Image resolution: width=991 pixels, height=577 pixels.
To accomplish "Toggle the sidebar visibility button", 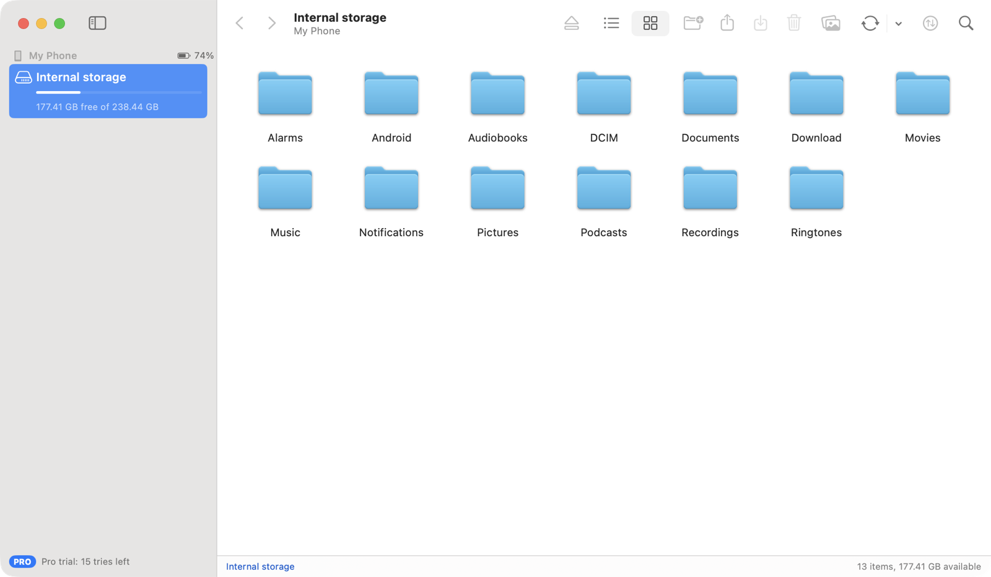I will [x=97, y=23].
